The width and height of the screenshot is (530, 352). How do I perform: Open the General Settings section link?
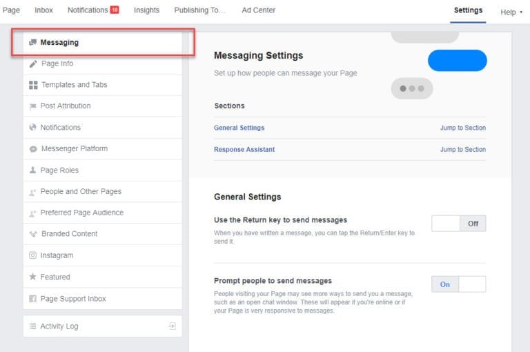(x=239, y=128)
